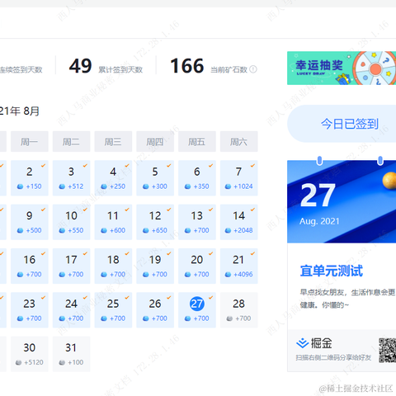Click the 周二 weekday header
This screenshot has width=396, height=396.
point(71,142)
